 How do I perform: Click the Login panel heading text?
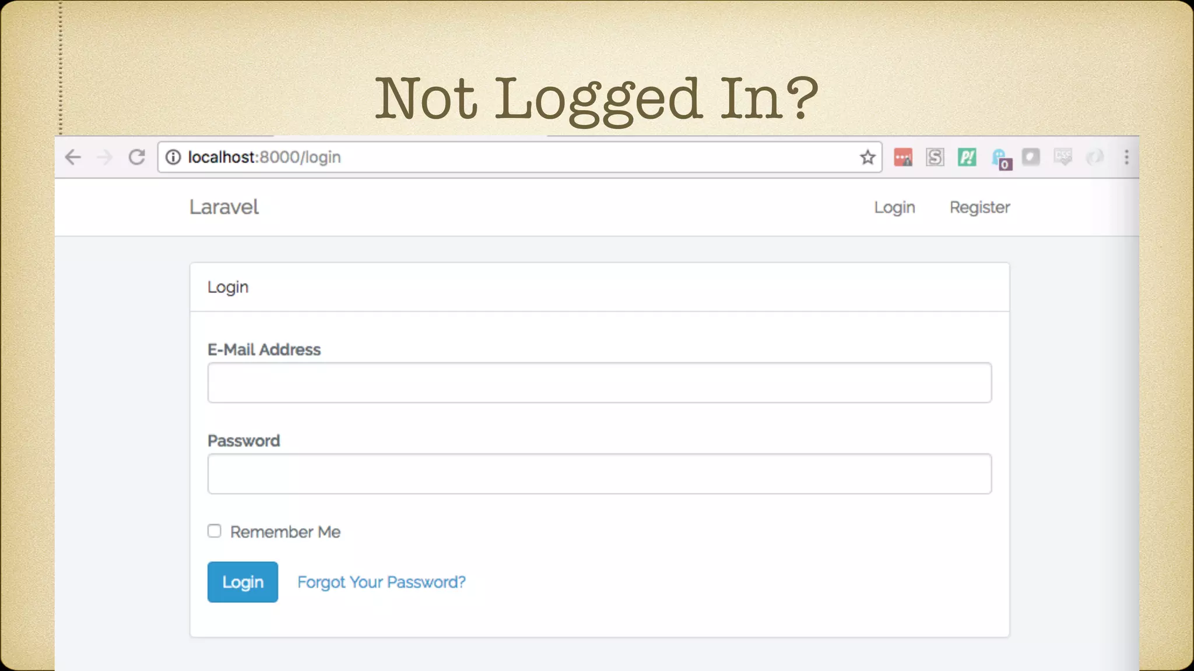228,288
